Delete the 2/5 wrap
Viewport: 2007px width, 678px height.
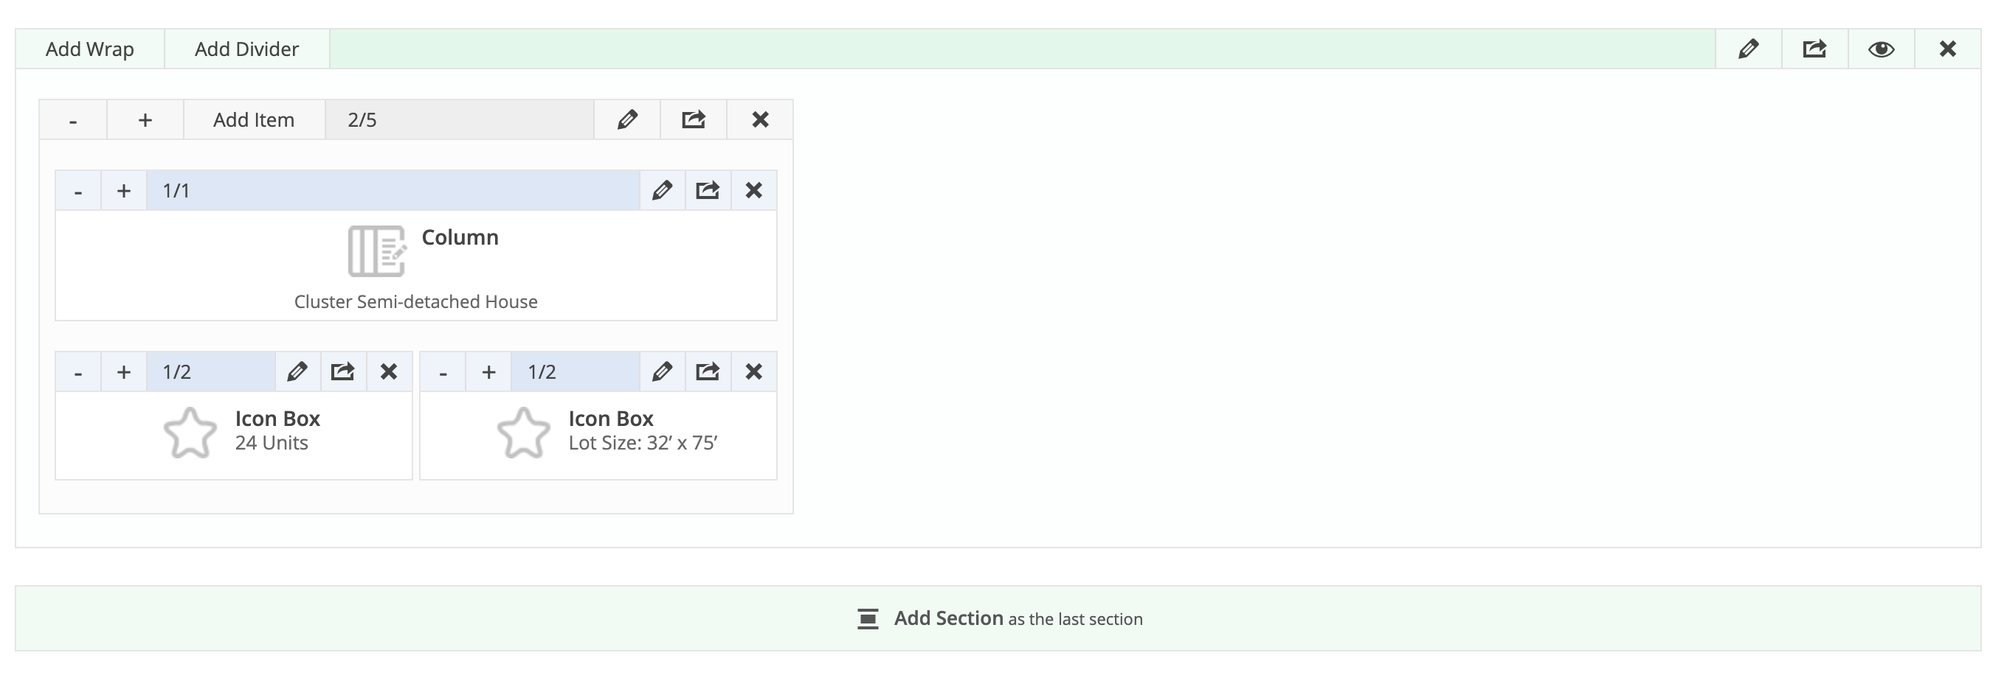click(760, 120)
